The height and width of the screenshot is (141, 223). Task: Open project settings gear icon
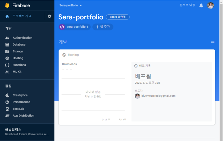click(50, 16)
